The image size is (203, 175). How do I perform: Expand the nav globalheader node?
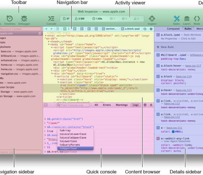[x=52, y=56]
